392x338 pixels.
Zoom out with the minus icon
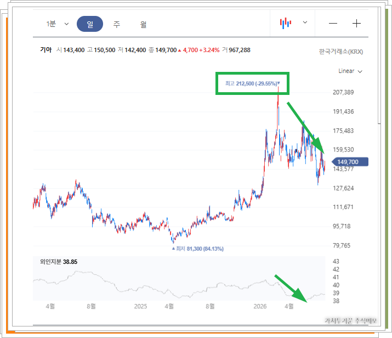pos(333,24)
